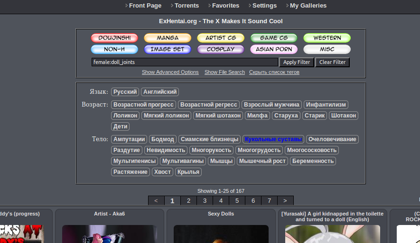Open the Torrents menu link
Image resolution: width=420 pixels, height=243 pixels.
pos(187,6)
